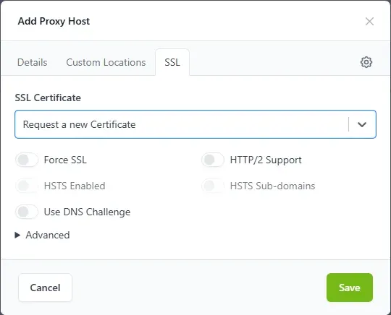Select the SSL tab
Image resolution: width=391 pixels, height=315 pixels.
172,62
